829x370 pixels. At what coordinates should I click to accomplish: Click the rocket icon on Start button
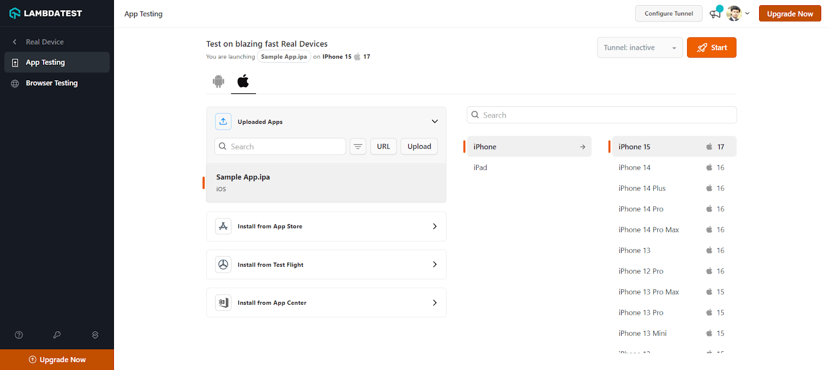pos(702,48)
